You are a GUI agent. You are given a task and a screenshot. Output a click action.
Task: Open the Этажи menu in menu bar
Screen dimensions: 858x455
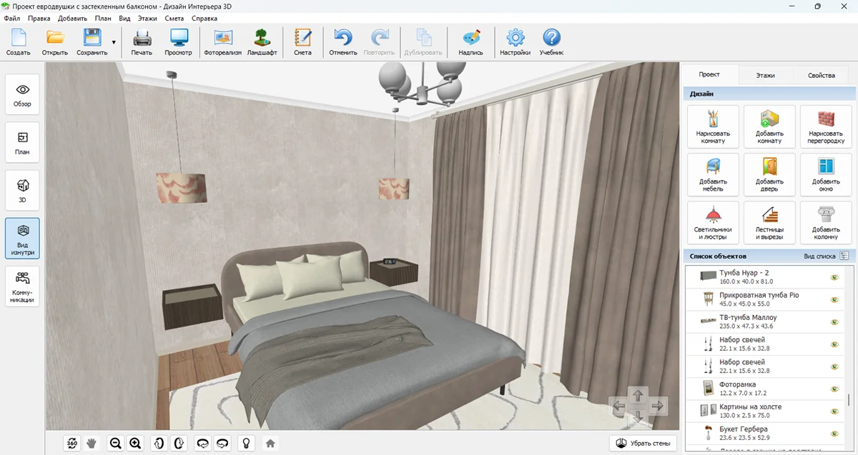tap(147, 19)
